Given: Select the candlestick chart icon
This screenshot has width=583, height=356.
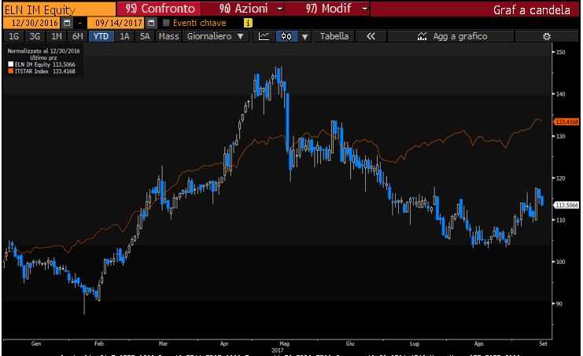Looking at the screenshot, I should (286, 36).
